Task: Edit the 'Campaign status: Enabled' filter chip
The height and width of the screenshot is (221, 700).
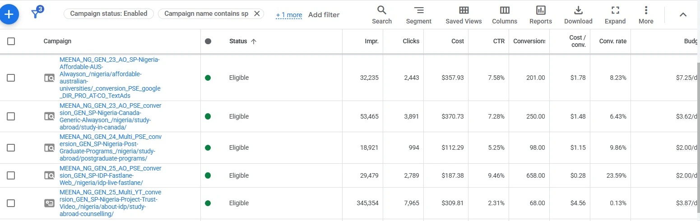Action: (109, 14)
